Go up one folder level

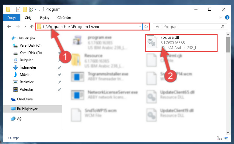coord(31,27)
